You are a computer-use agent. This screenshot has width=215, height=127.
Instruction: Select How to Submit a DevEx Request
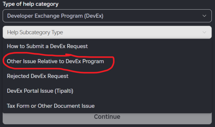pyautogui.click(x=47, y=46)
